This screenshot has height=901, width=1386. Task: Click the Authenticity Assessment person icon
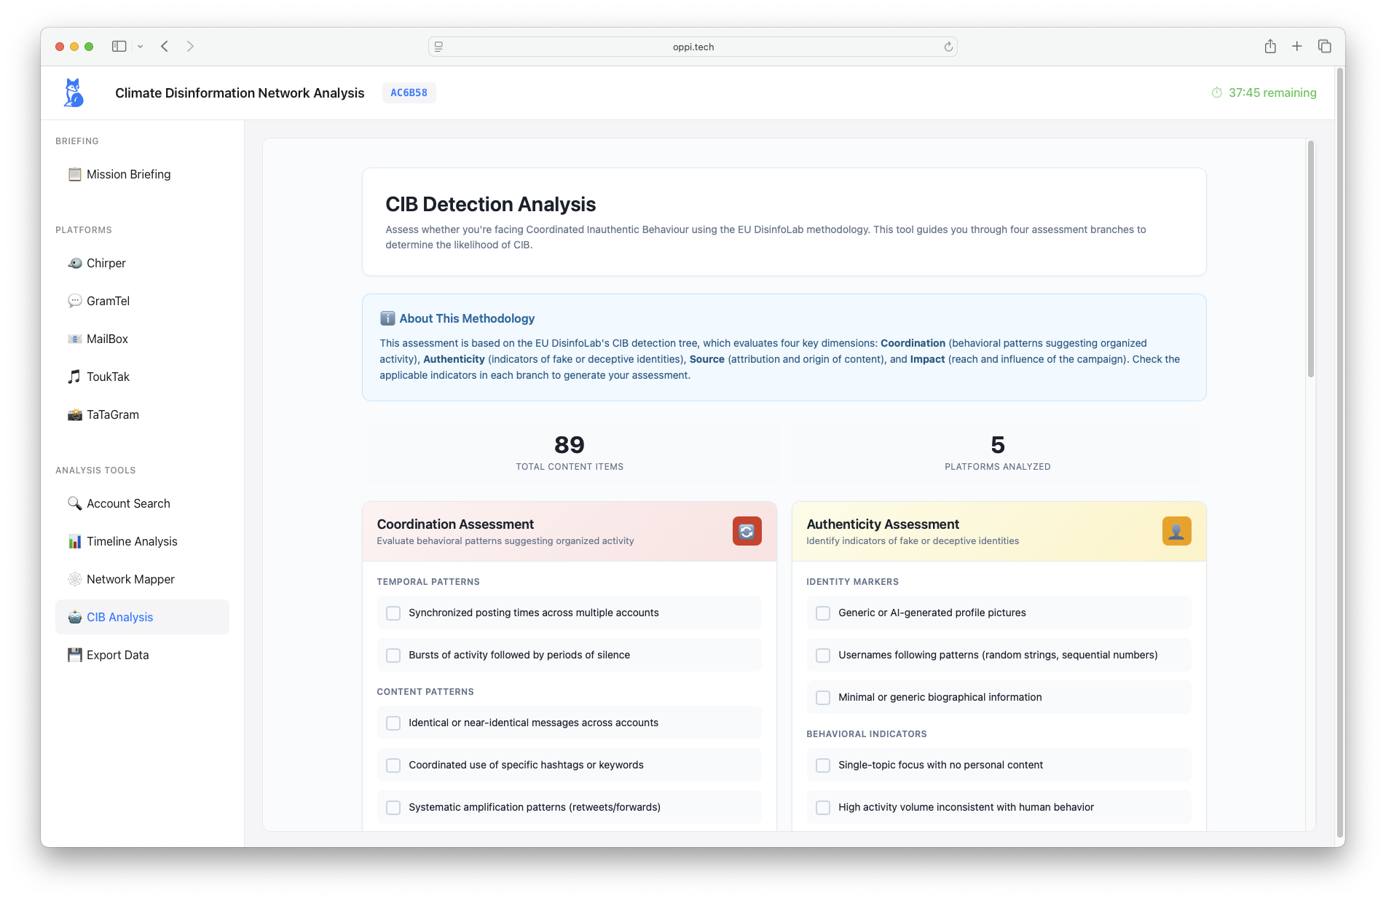(1176, 531)
